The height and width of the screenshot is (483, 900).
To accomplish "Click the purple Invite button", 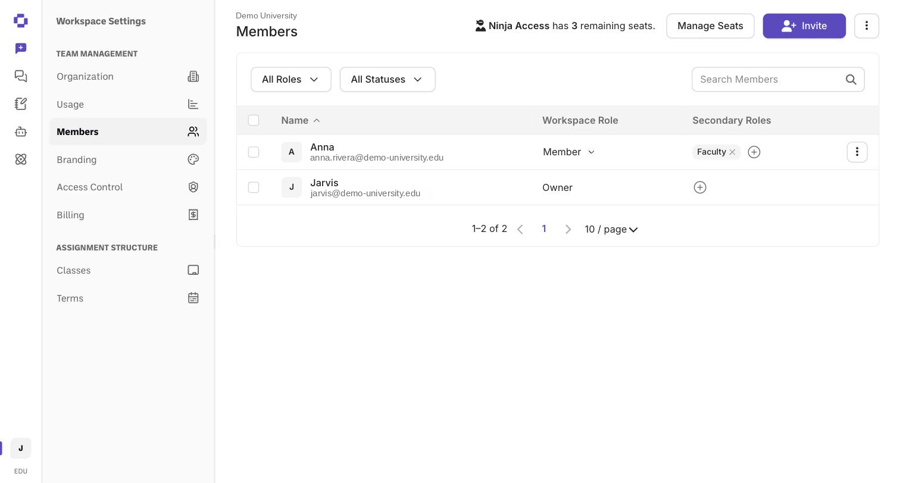I will 804,26.
